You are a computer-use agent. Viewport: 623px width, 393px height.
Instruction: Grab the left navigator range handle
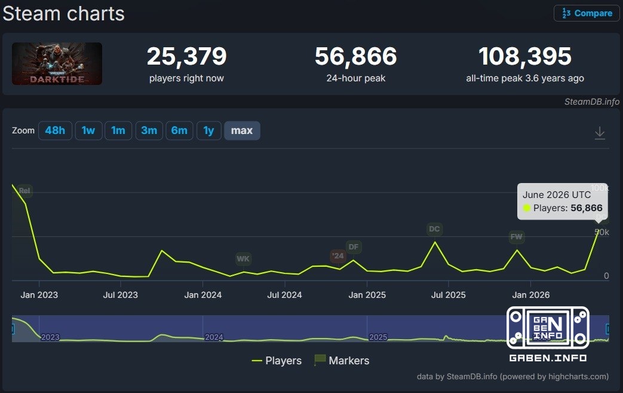point(13,329)
